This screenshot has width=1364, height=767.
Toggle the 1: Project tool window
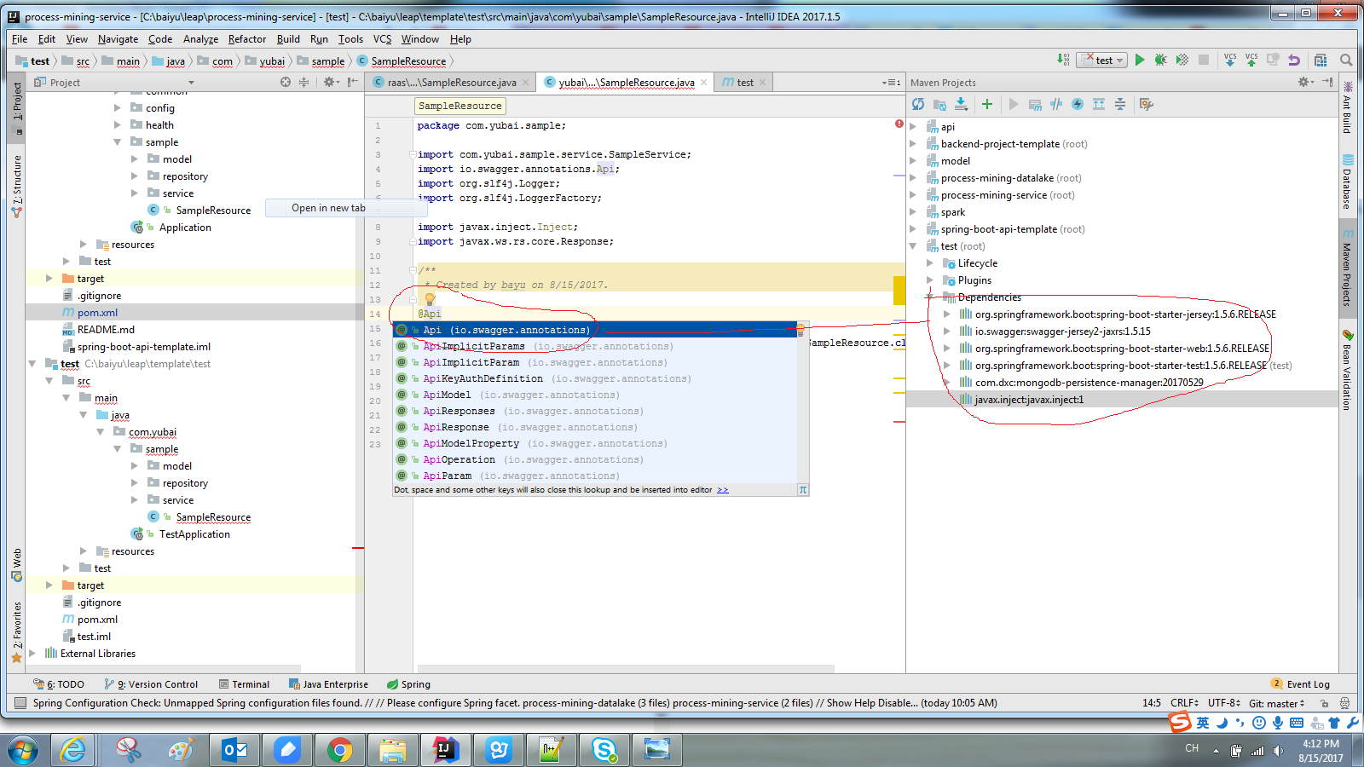coord(16,109)
